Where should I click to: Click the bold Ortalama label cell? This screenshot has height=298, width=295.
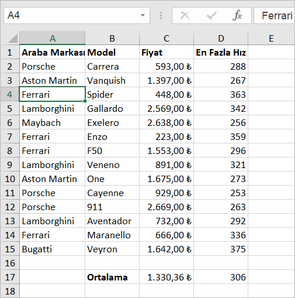(x=112, y=277)
